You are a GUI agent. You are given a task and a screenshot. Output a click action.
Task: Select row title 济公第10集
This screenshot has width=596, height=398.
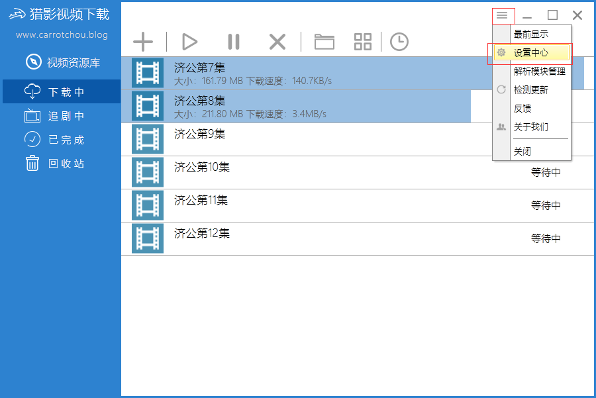tap(202, 167)
